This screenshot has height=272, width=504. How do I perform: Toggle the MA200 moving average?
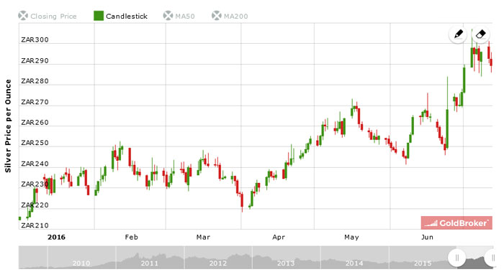[x=230, y=16]
